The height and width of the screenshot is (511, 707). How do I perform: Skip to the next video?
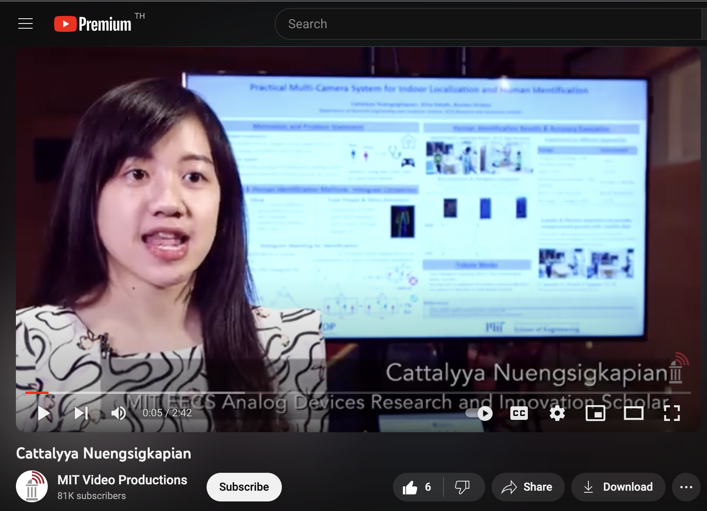click(82, 413)
